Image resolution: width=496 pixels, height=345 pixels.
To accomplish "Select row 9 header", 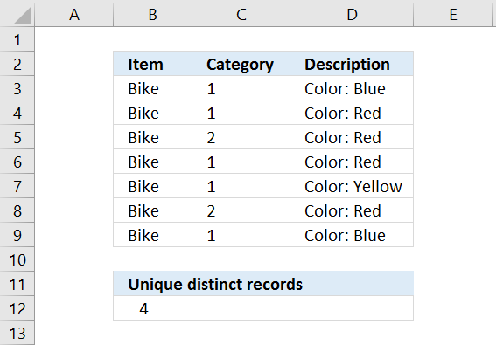I will 17,235.
